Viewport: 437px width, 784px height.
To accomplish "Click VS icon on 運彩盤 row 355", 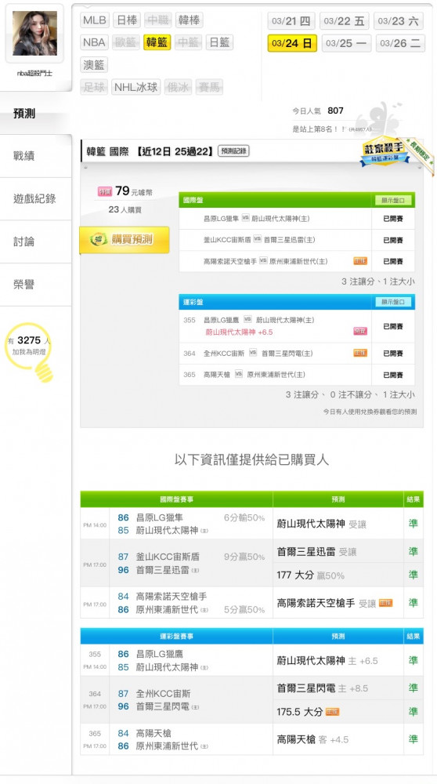I will (247, 320).
